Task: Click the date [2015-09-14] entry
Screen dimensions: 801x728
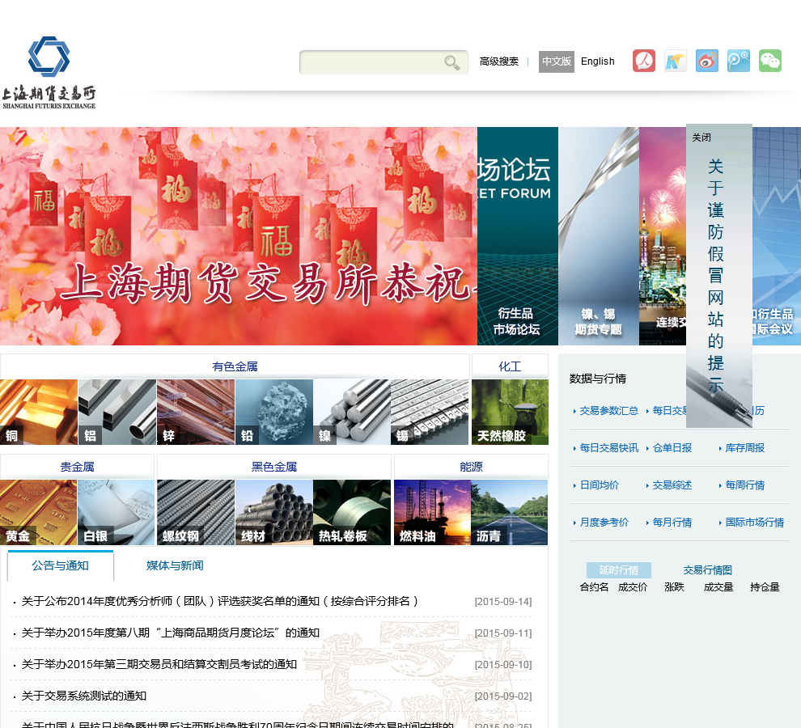Action: pos(503,602)
